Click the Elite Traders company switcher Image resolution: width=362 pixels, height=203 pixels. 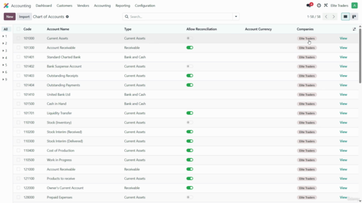pyautogui.click(x=339, y=6)
